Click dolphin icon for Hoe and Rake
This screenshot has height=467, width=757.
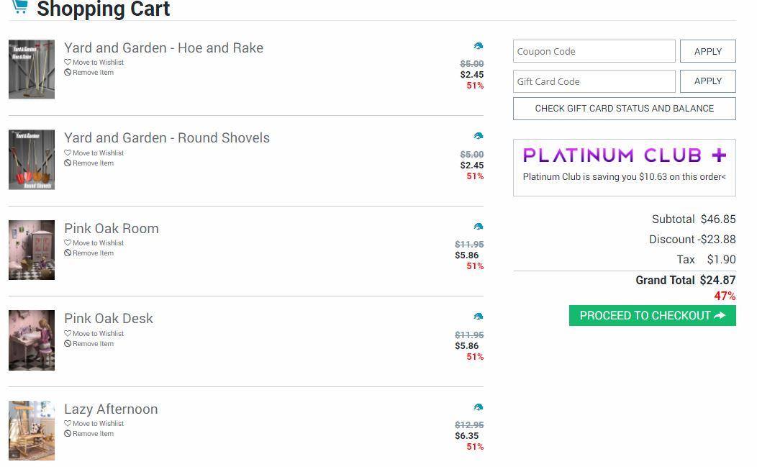479,46
